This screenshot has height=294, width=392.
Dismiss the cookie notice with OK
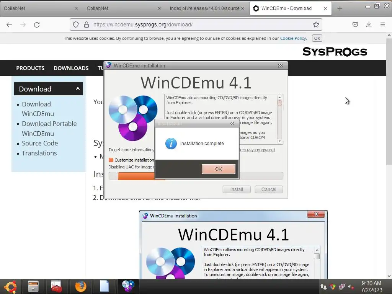tap(317, 38)
